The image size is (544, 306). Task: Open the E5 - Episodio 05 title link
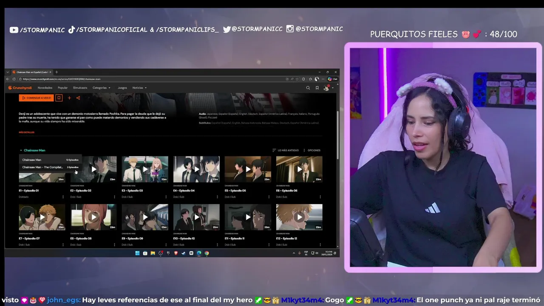[235, 190]
